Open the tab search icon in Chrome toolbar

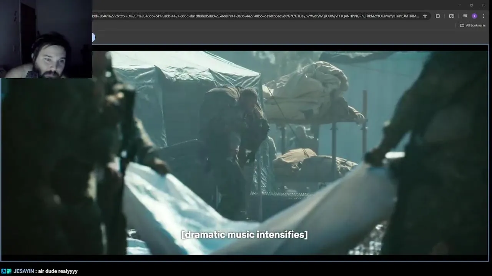click(451, 16)
